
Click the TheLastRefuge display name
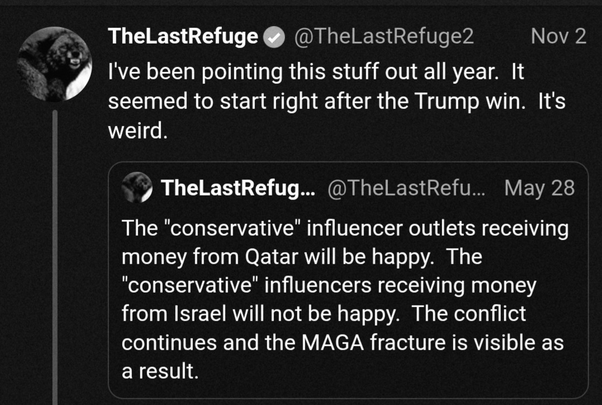183,36
